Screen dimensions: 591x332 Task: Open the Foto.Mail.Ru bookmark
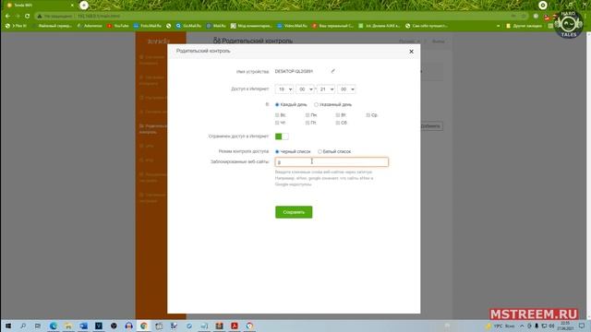[x=148, y=26]
